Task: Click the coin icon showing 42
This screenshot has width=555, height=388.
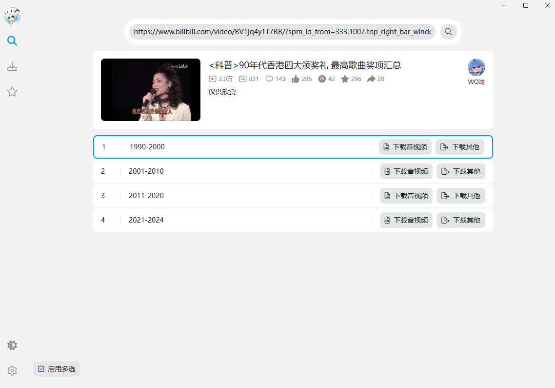Action: click(x=322, y=79)
